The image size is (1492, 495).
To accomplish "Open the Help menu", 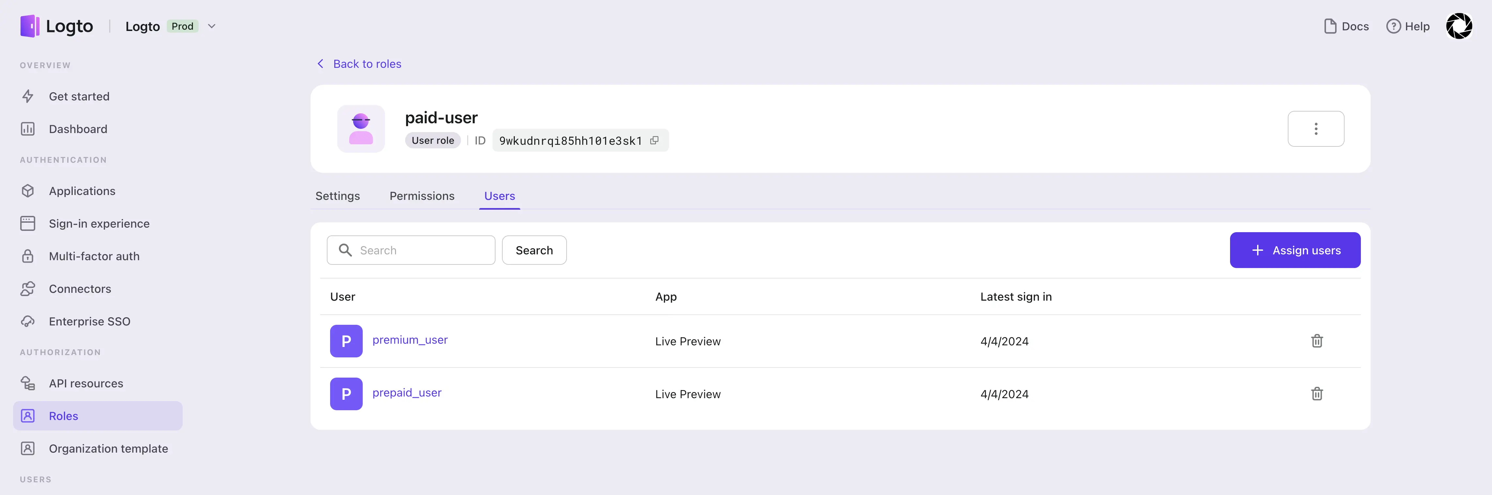I will (1408, 26).
